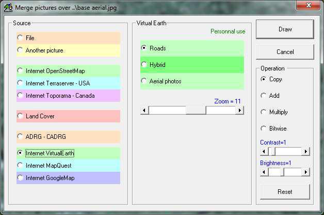Click the Cancel button
The image size is (324, 215).
click(x=285, y=52)
